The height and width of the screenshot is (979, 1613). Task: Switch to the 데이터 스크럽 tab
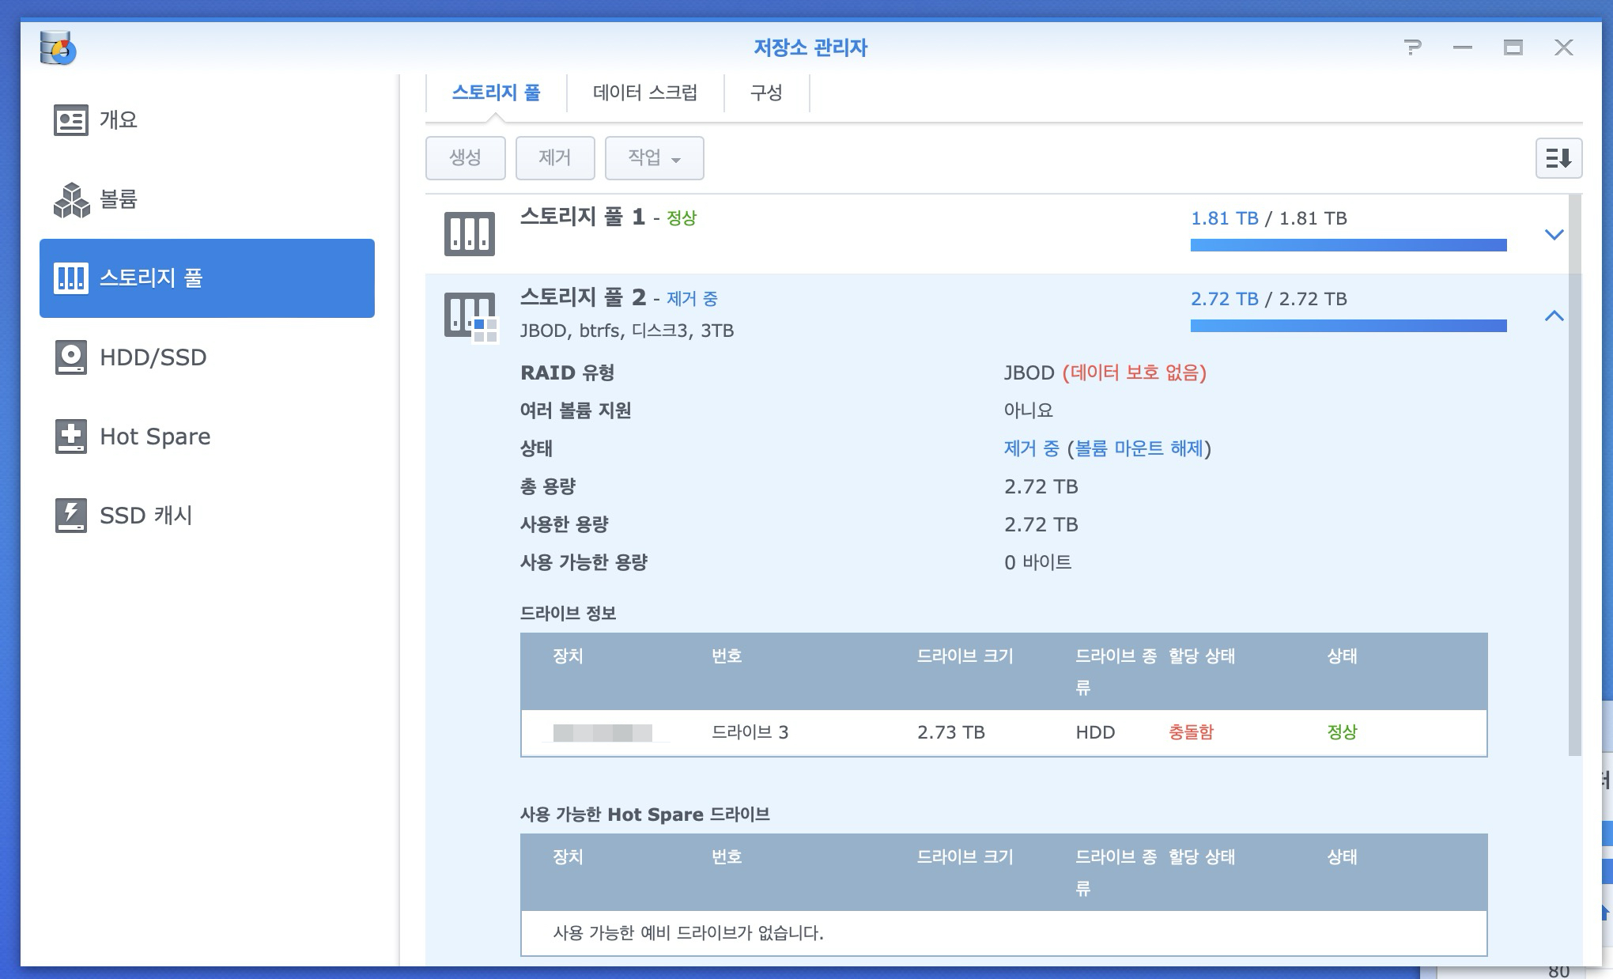(x=644, y=93)
